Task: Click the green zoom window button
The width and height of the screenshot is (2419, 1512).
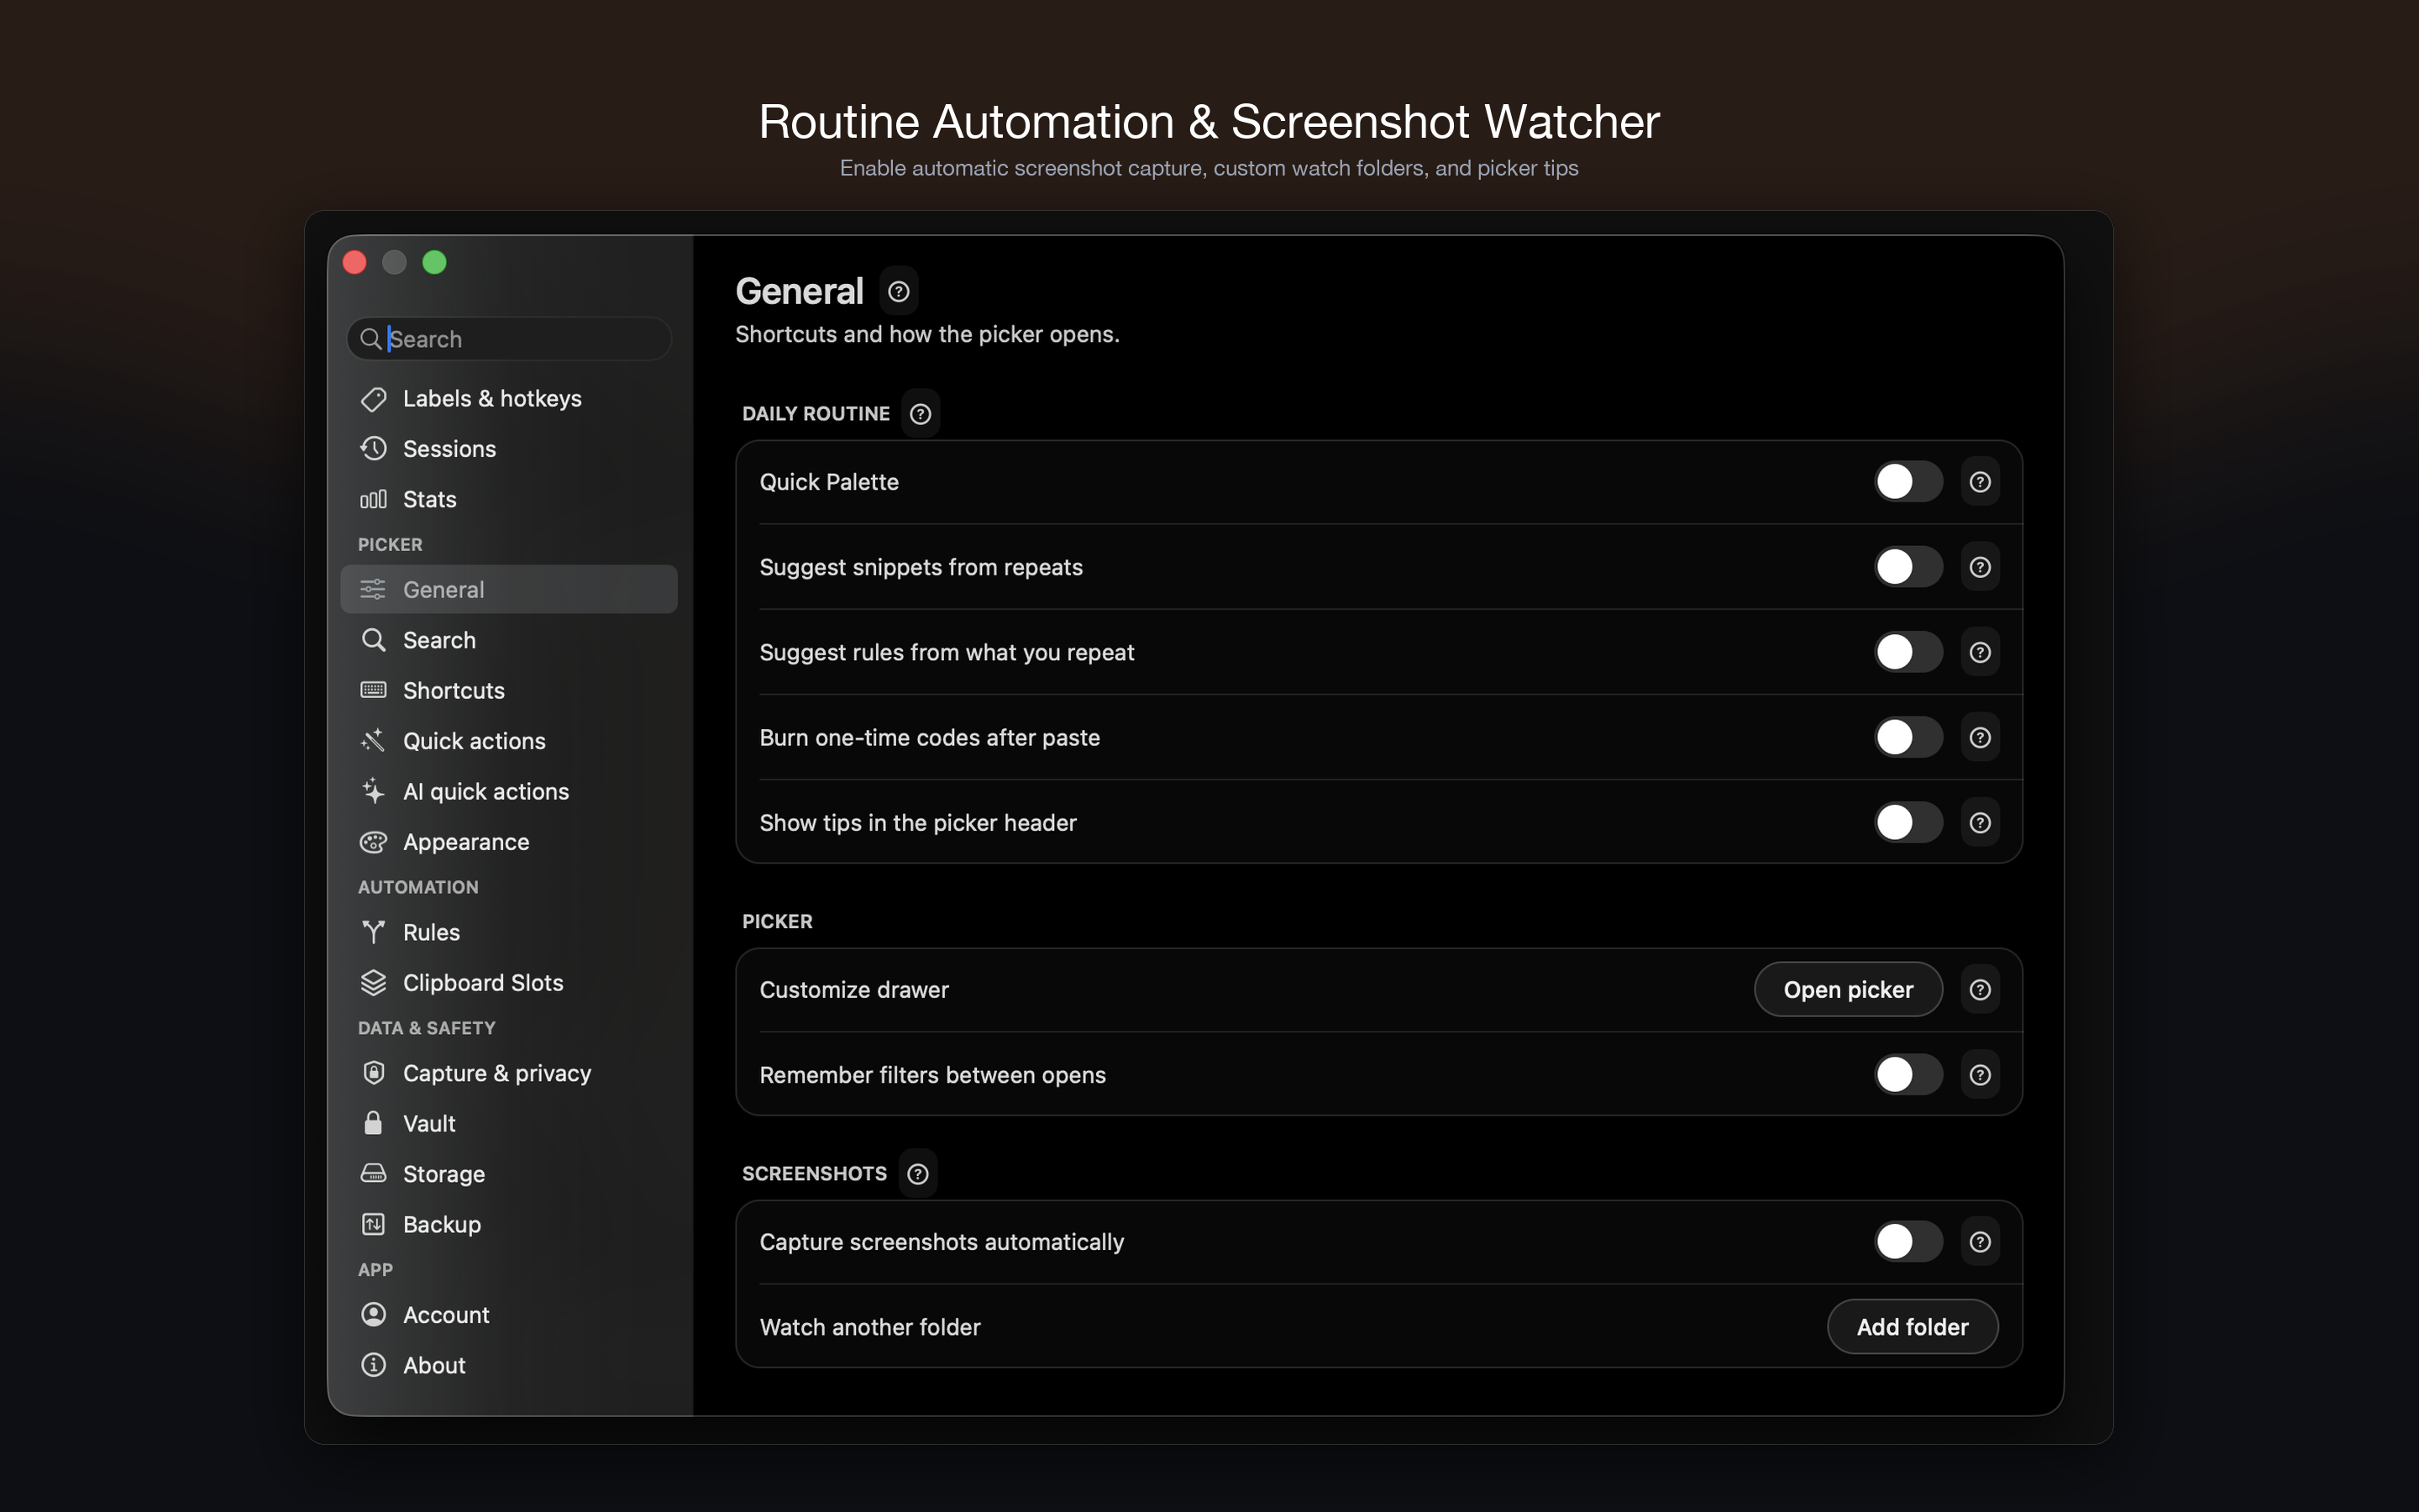Action: click(433, 262)
